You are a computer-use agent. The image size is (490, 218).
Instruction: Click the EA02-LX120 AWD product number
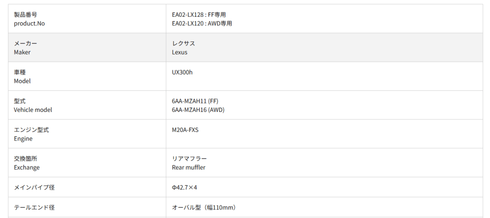pyautogui.click(x=201, y=23)
